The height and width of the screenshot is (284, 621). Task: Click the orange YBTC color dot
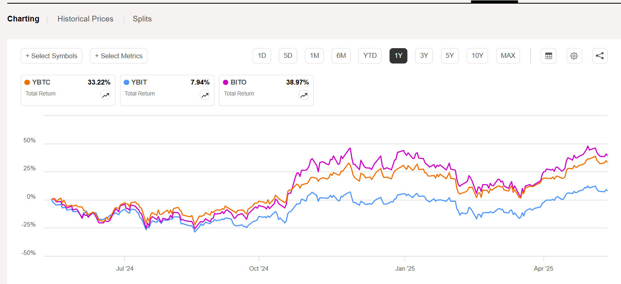click(x=27, y=83)
